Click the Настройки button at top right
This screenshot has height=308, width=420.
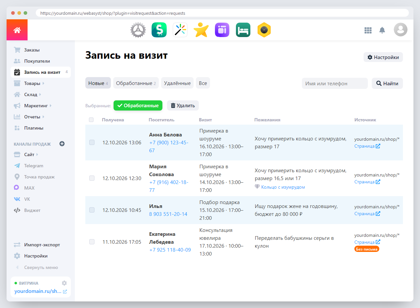(383, 57)
